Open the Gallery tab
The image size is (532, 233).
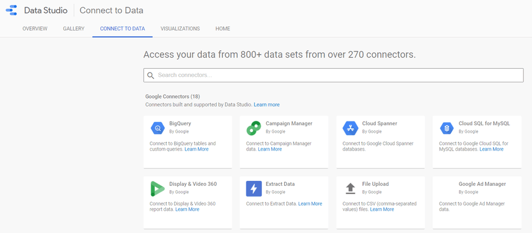pyautogui.click(x=74, y=29)
